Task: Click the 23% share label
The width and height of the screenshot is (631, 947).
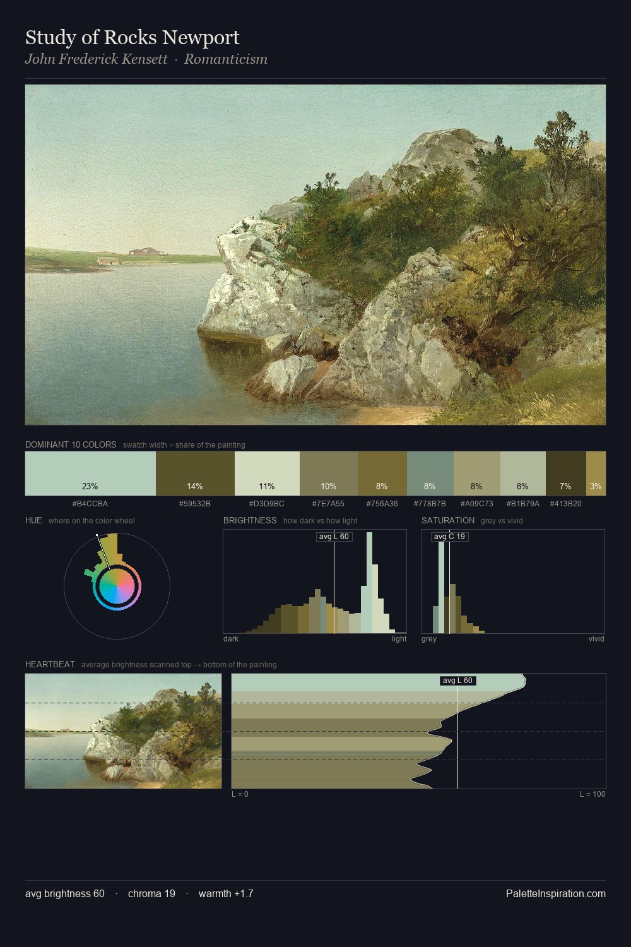Action: coord(90,486)
